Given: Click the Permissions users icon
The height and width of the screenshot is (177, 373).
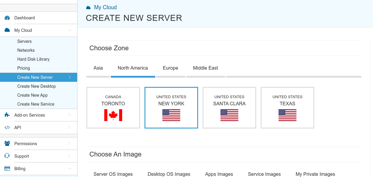Looking at the screenshot, I should (7, 144).
